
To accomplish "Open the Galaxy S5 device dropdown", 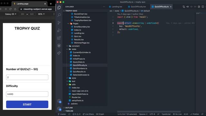I will [x=11, y=14].
